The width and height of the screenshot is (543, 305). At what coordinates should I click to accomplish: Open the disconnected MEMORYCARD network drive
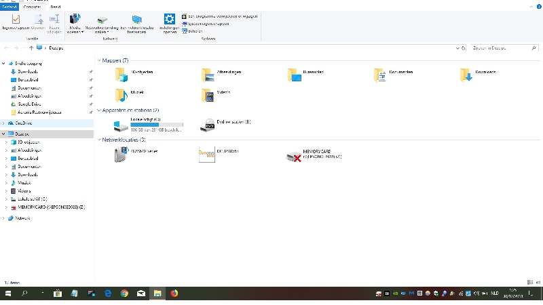293,156
